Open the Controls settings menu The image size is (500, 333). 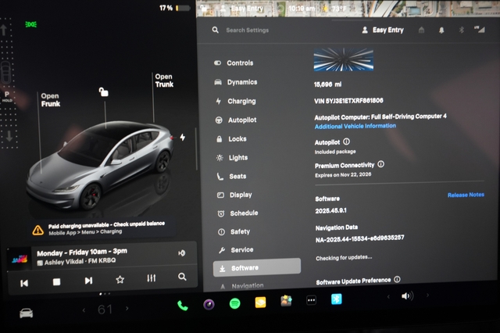coord(234,63)
